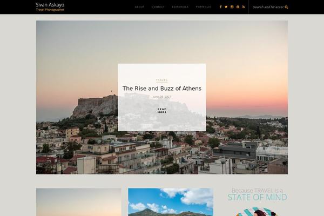This screenshot has height=216, width=324.
Task: Click the Travel Photographer tagline
Action: 50,10
